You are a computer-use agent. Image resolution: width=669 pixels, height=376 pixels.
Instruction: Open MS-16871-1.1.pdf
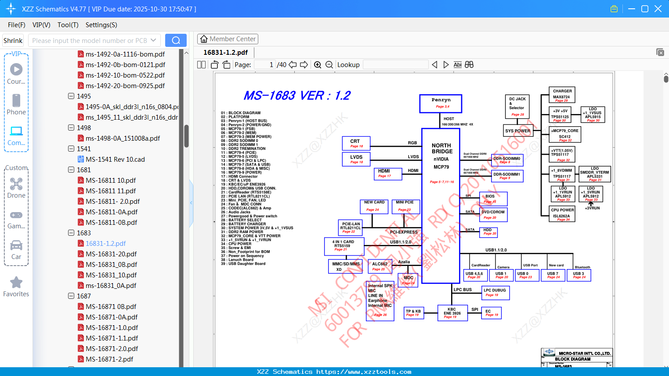[112, 338]
